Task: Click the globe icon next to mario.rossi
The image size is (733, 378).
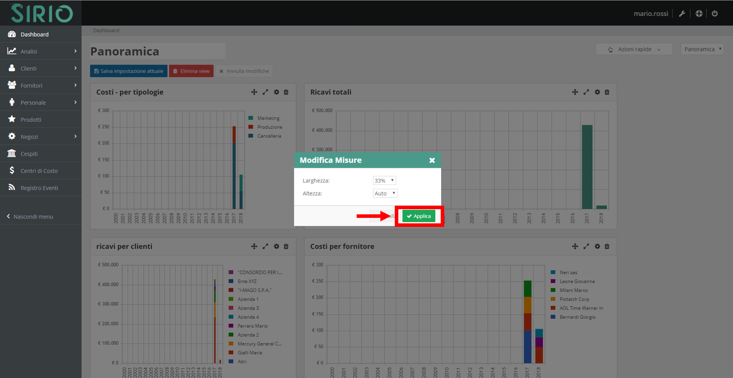Action: 699,13
